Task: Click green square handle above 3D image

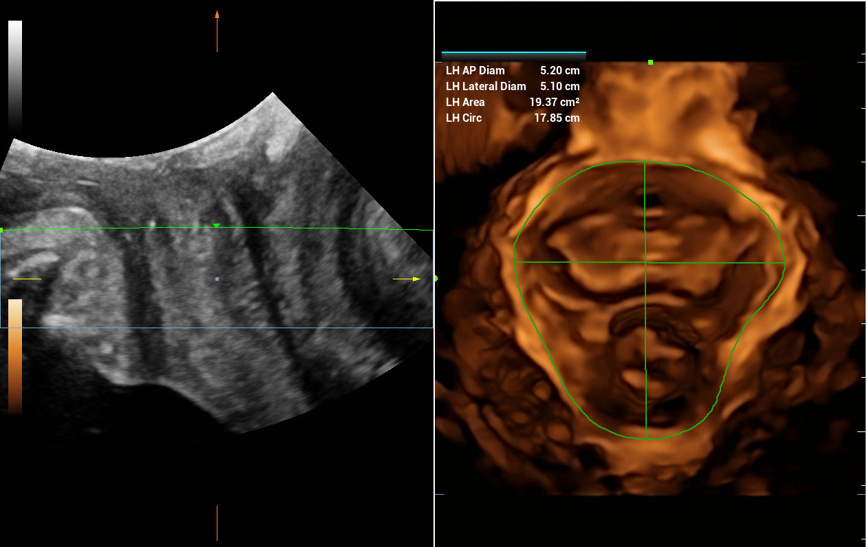Action: 650,63
